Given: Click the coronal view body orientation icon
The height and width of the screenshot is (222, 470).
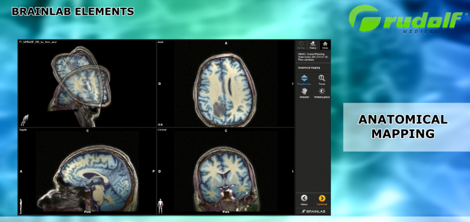Looking at the screenshot, I should (160, 206).
